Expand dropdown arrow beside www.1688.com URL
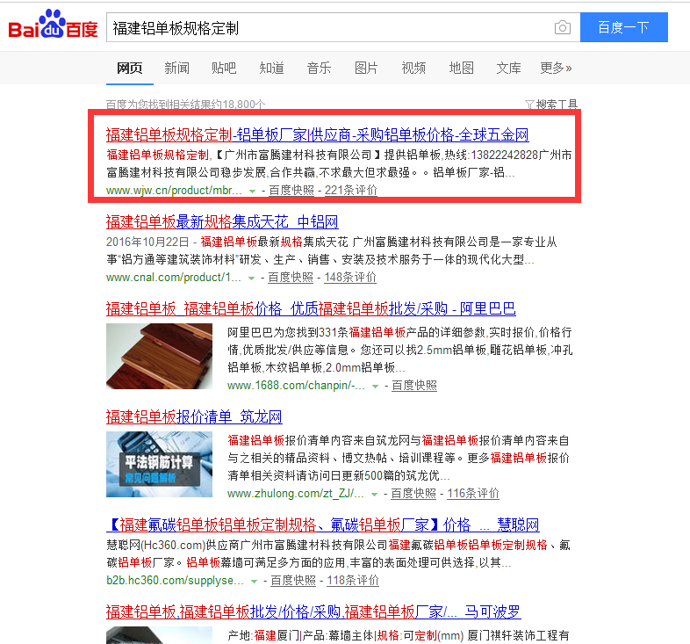 375,387
